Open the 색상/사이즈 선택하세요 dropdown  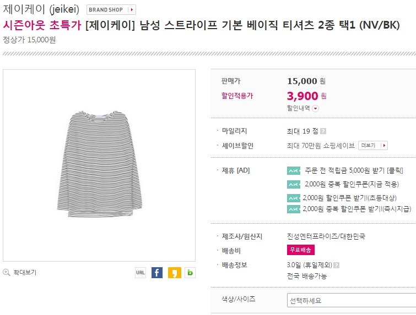(351, 301)
